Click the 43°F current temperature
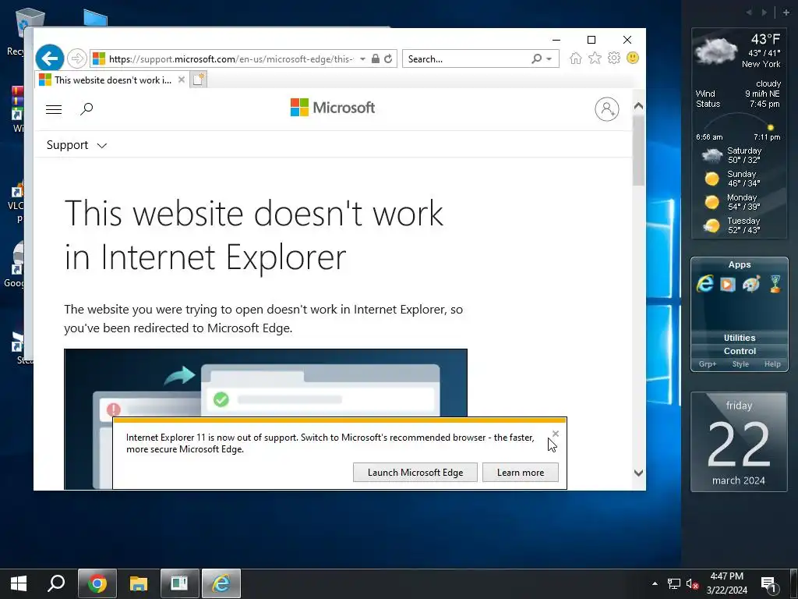798x599 pixels. point(765,39)
